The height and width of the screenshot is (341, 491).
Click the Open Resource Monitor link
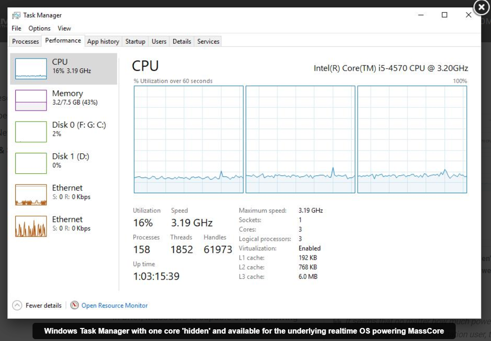[x=114, y=305]
